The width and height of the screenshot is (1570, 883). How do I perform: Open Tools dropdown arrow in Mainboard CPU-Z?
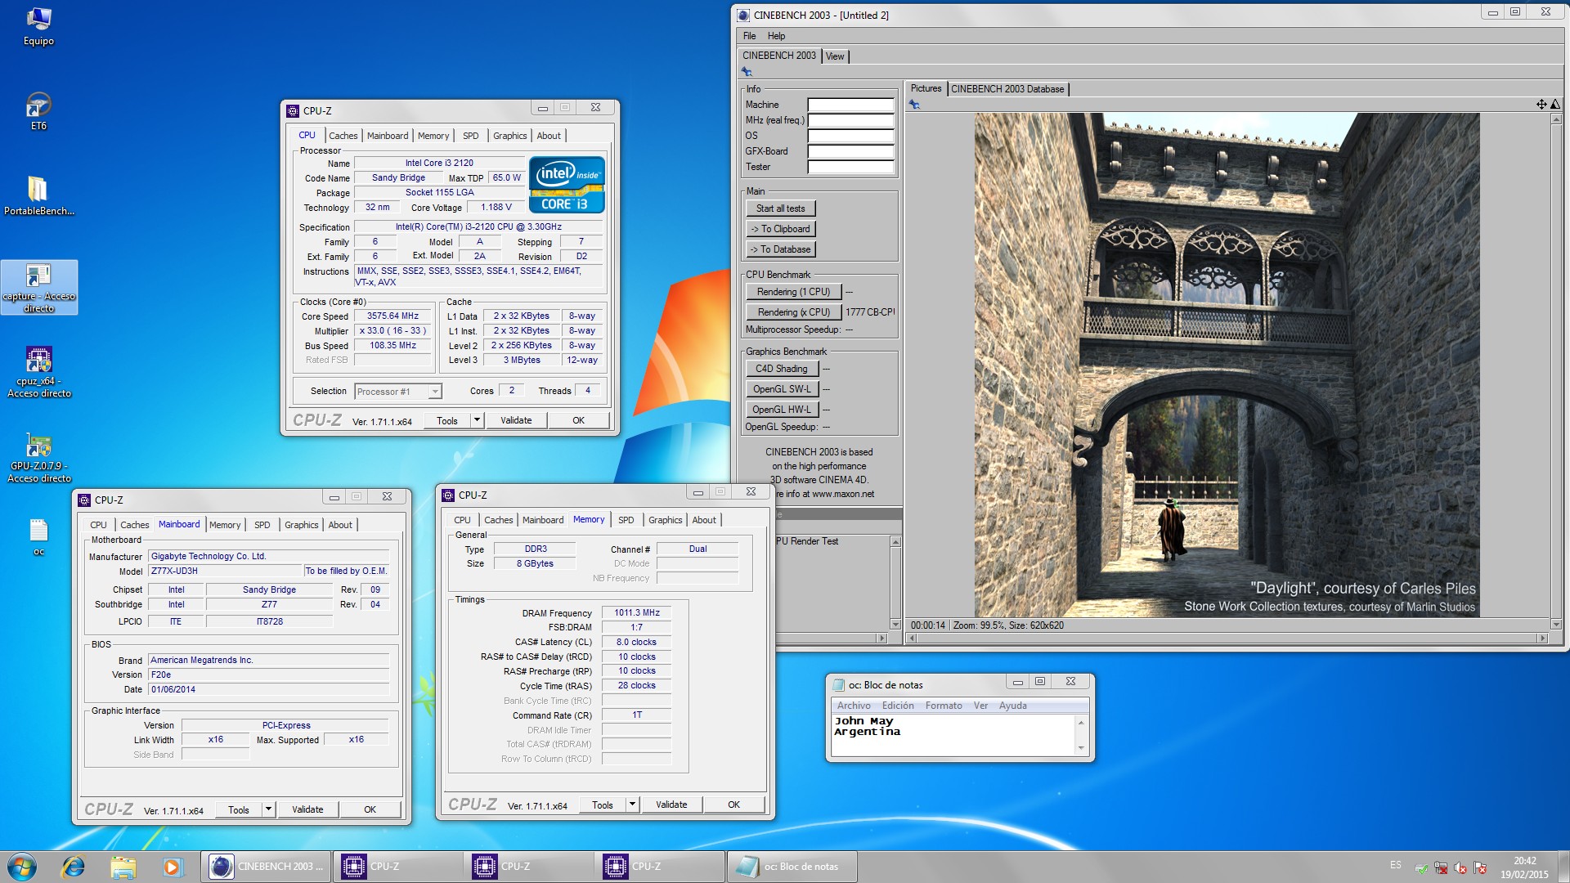pos(268,809)
